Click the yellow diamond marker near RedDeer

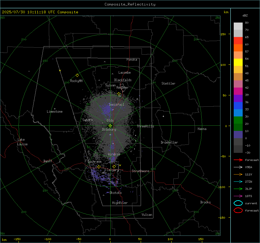(119, 94)
